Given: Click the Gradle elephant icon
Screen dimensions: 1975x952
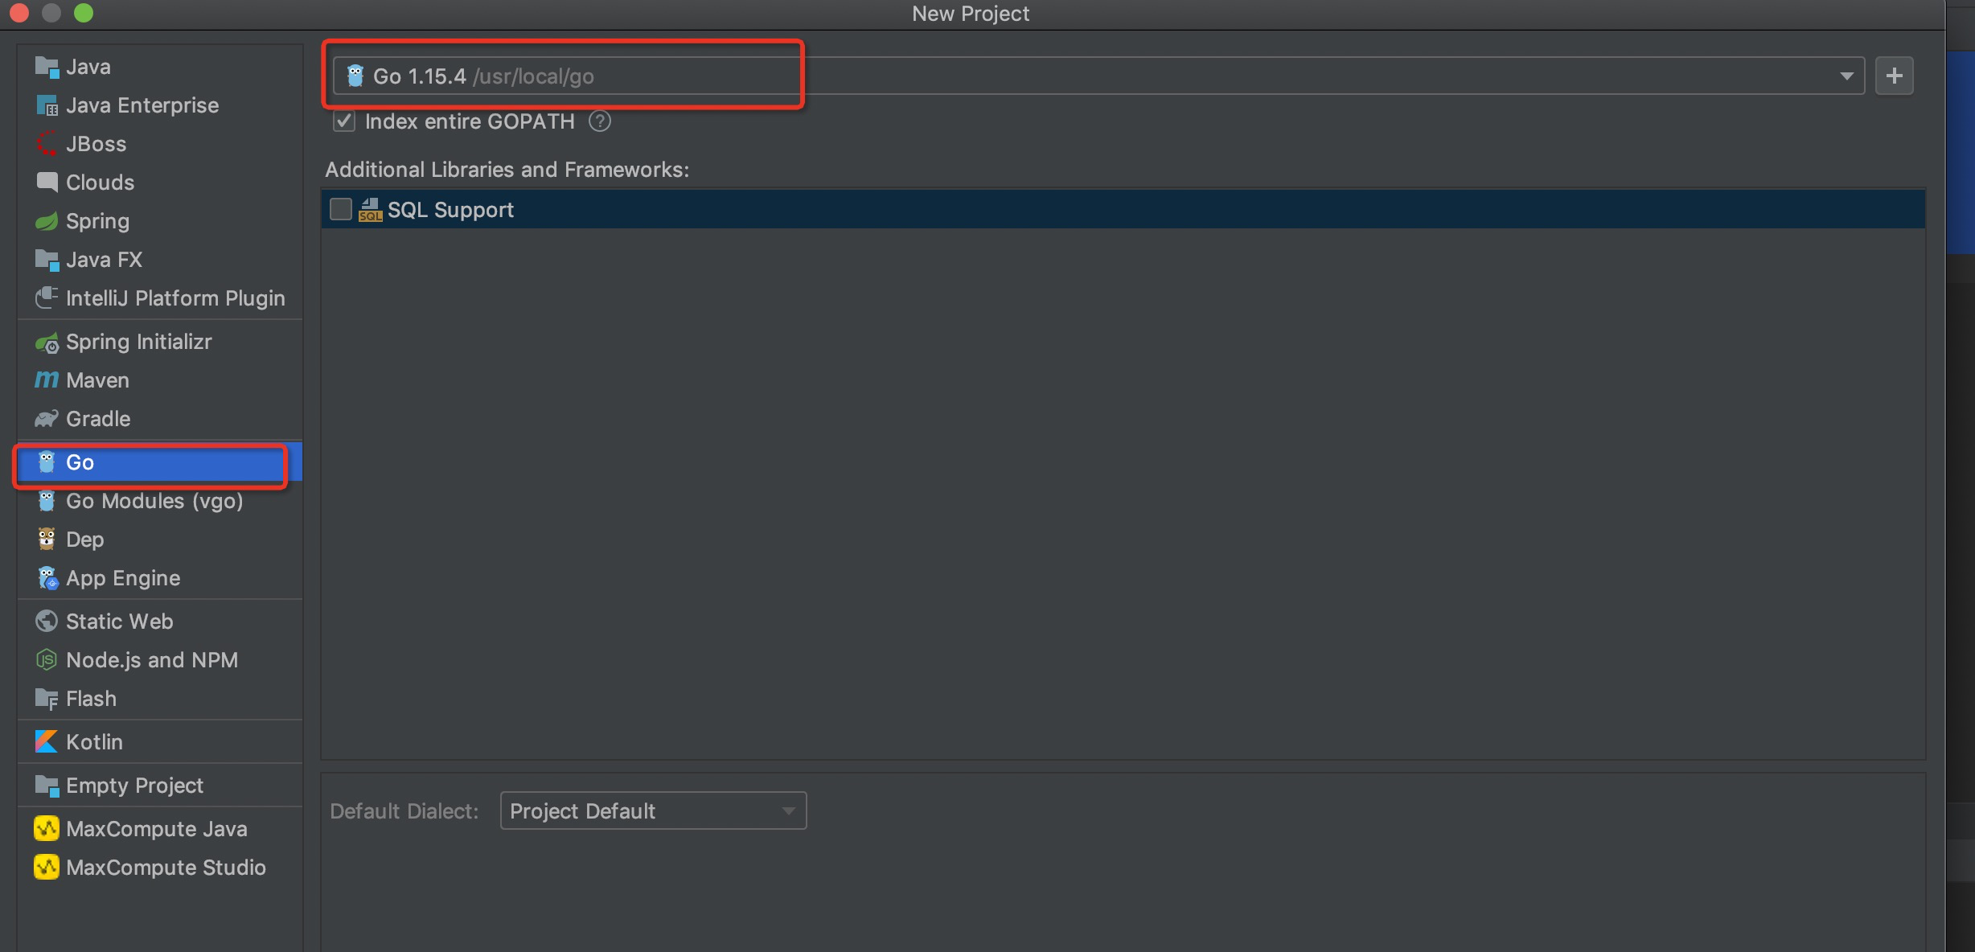Looking at the screenshot, I should point(47,418).
